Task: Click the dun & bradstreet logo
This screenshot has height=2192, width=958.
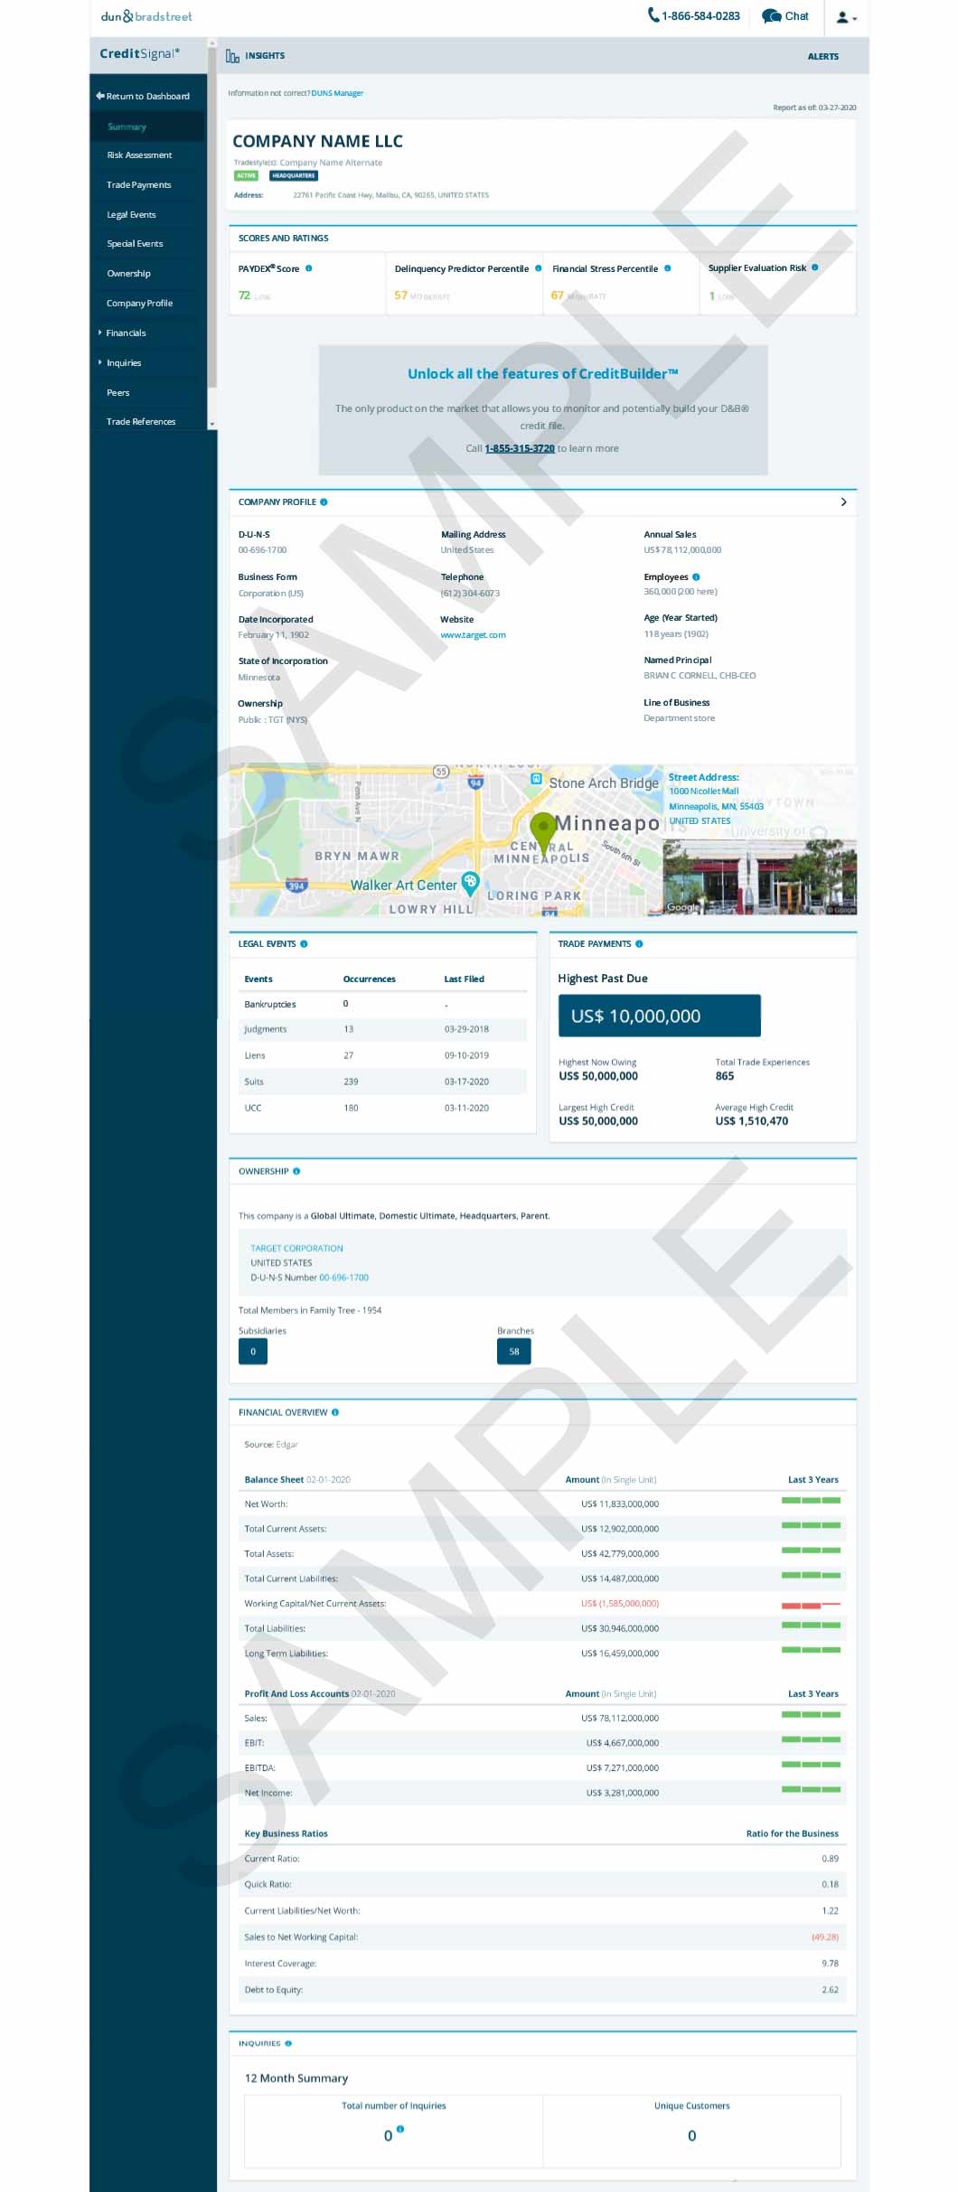Action: pos(146,16)
